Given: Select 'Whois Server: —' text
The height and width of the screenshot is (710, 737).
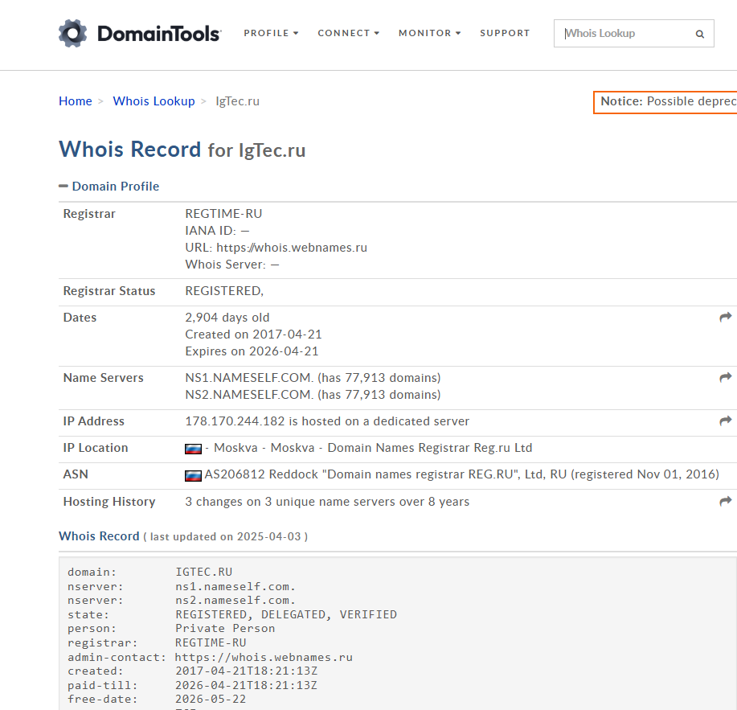Looking at the screenshot, I should (x=232, y=265).
